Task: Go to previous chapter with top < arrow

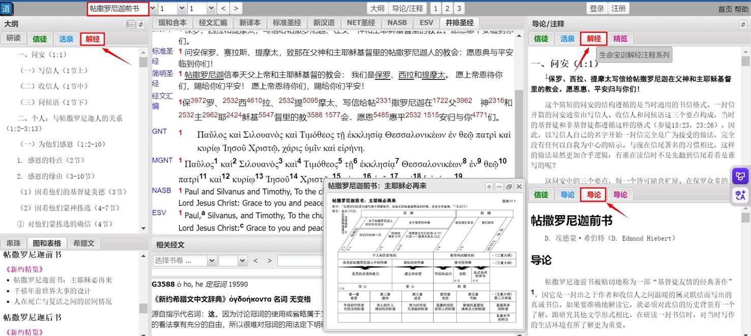Action: (223, 9)
